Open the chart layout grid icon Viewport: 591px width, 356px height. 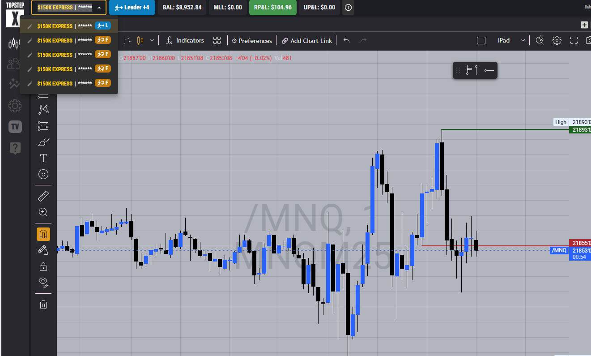coord(217,40)
